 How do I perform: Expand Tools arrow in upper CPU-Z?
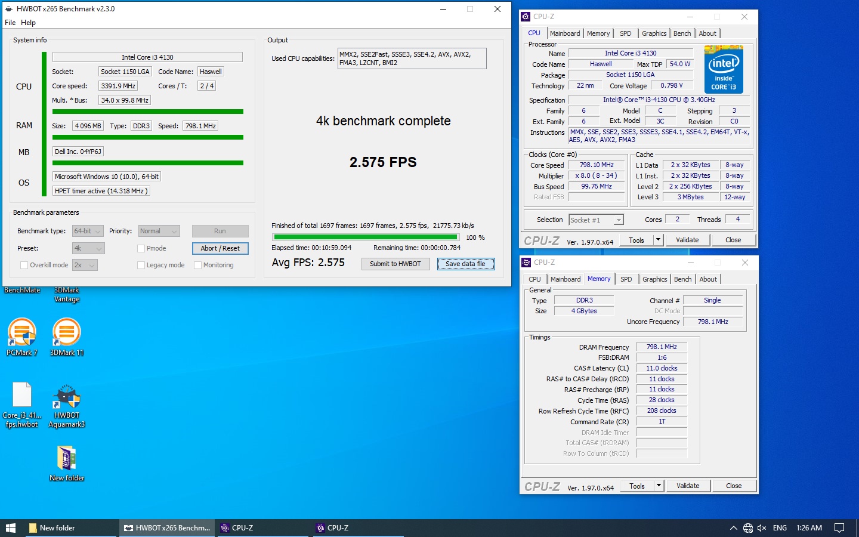[x=658, y=240]
